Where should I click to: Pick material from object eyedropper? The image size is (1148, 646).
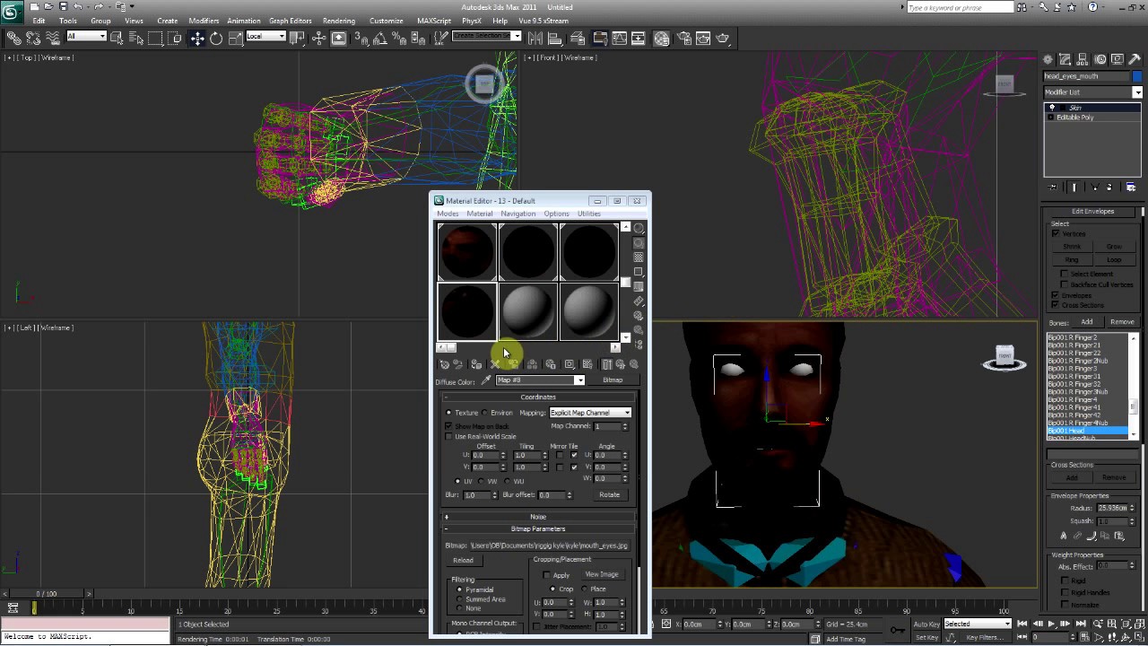coord(486,380)
